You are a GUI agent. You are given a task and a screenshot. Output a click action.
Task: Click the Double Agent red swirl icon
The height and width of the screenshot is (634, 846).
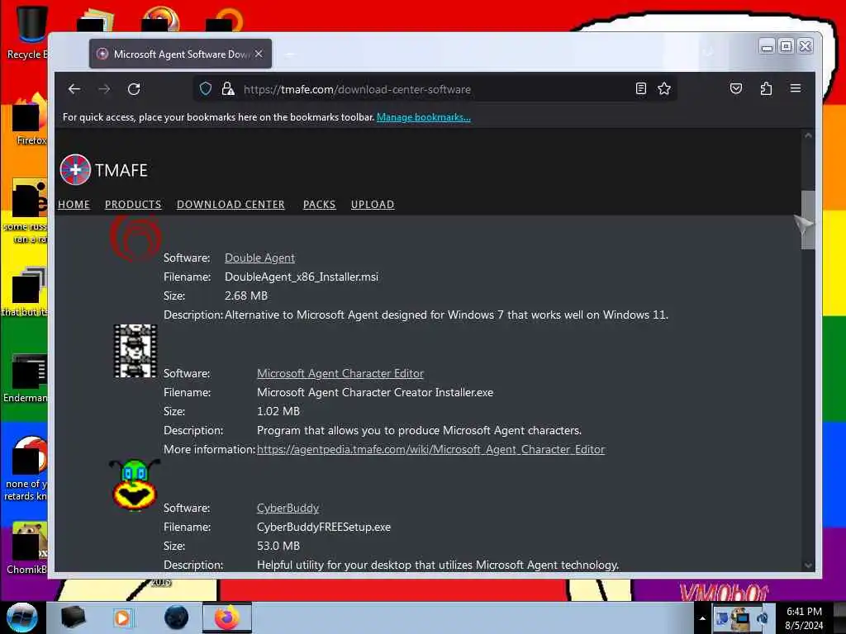tap(135, 238)
